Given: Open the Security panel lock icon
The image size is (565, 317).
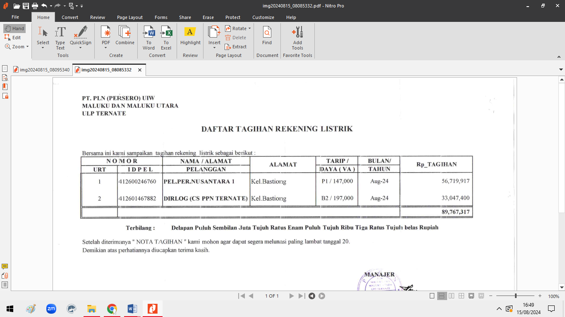Looking at the screenshot, I should [5, 96].
